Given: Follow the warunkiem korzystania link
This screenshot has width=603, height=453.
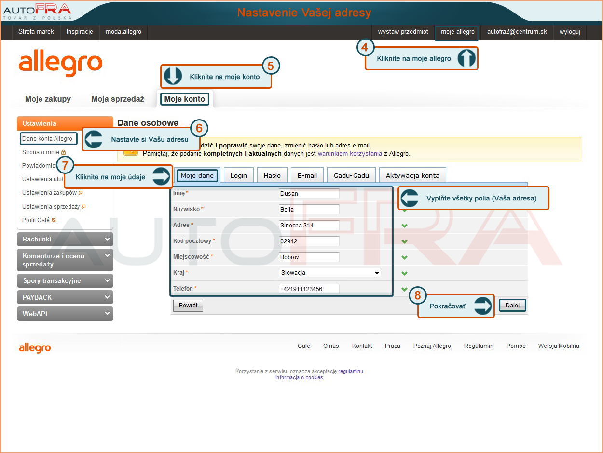Looking at the screenshot, I should click(x=350, y=154).
